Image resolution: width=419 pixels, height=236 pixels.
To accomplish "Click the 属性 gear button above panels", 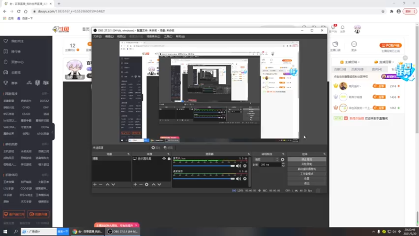I will 156,148.
